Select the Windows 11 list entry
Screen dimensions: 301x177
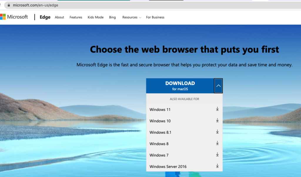[160, 110]
